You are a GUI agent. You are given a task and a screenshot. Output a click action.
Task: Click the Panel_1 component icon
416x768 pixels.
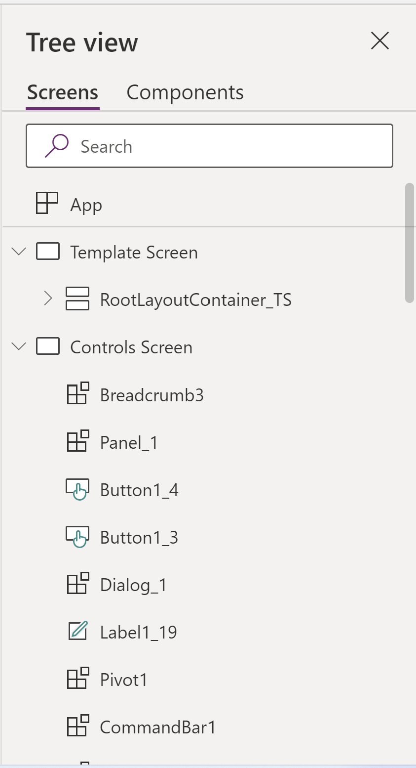click(77, 441)
